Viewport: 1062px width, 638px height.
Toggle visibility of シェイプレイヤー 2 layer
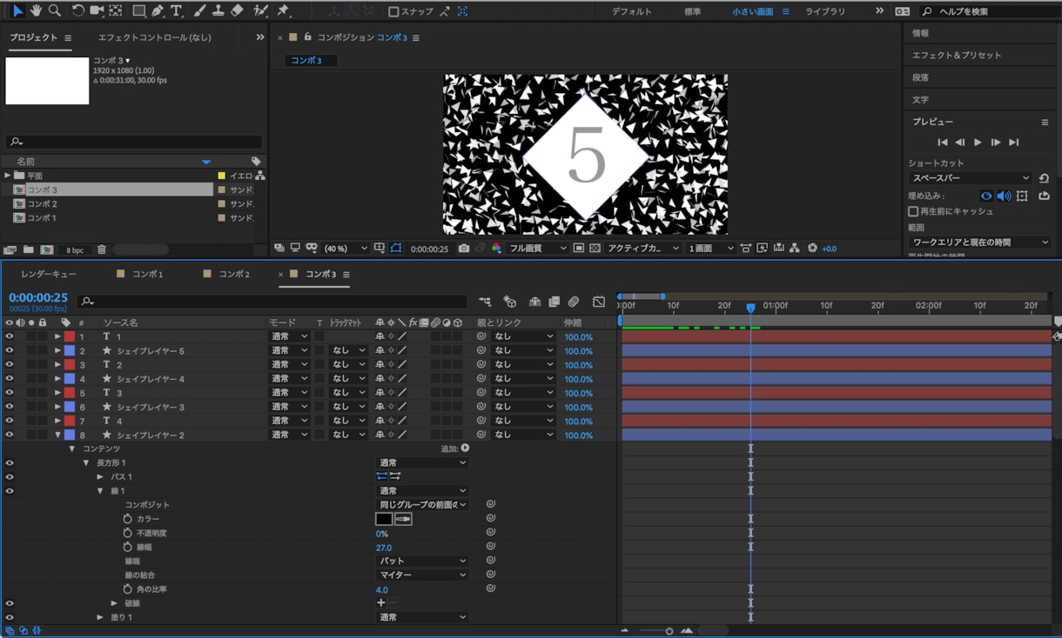(x=10, y=435)
